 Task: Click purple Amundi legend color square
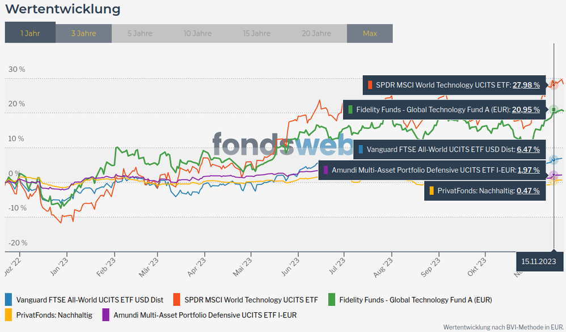[105, 314]
